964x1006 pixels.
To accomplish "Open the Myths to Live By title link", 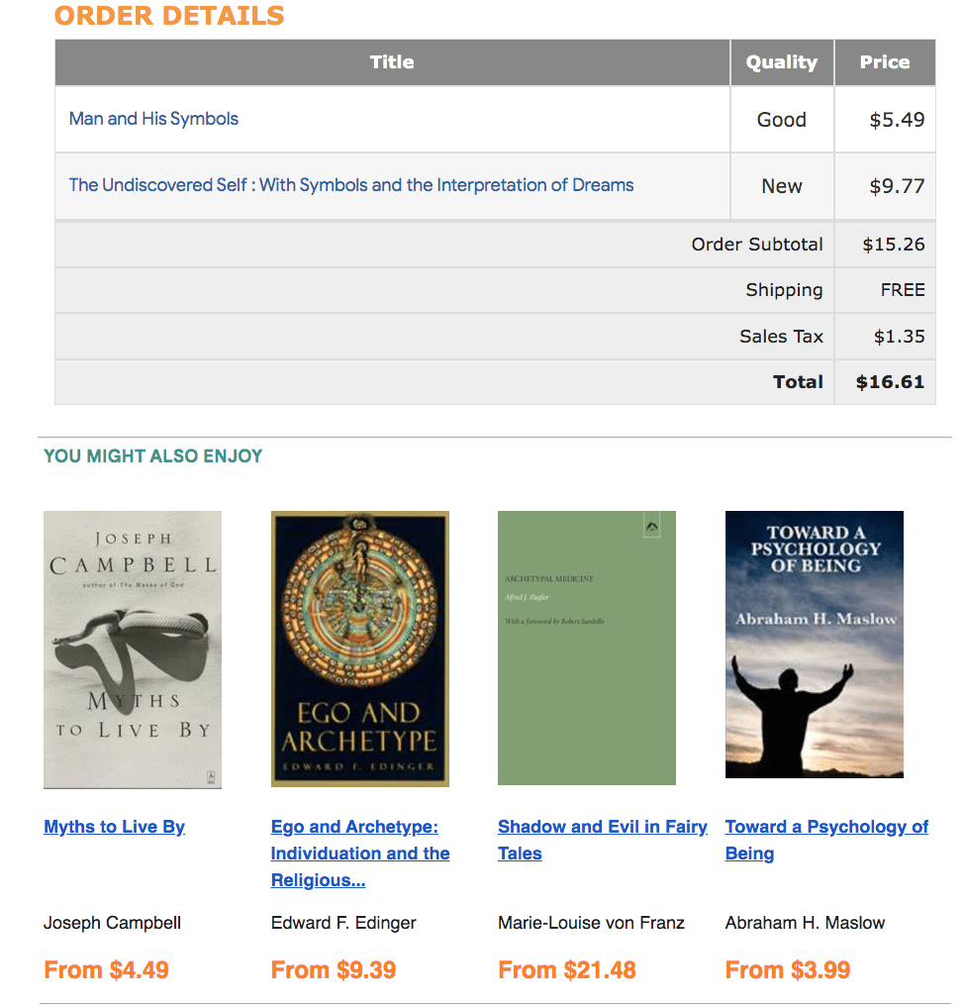I will pyautogui.click(x=115, y=827).
